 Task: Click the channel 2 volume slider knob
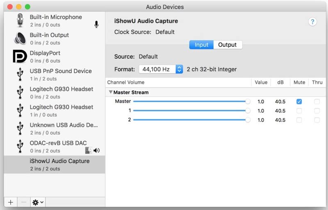248,120
